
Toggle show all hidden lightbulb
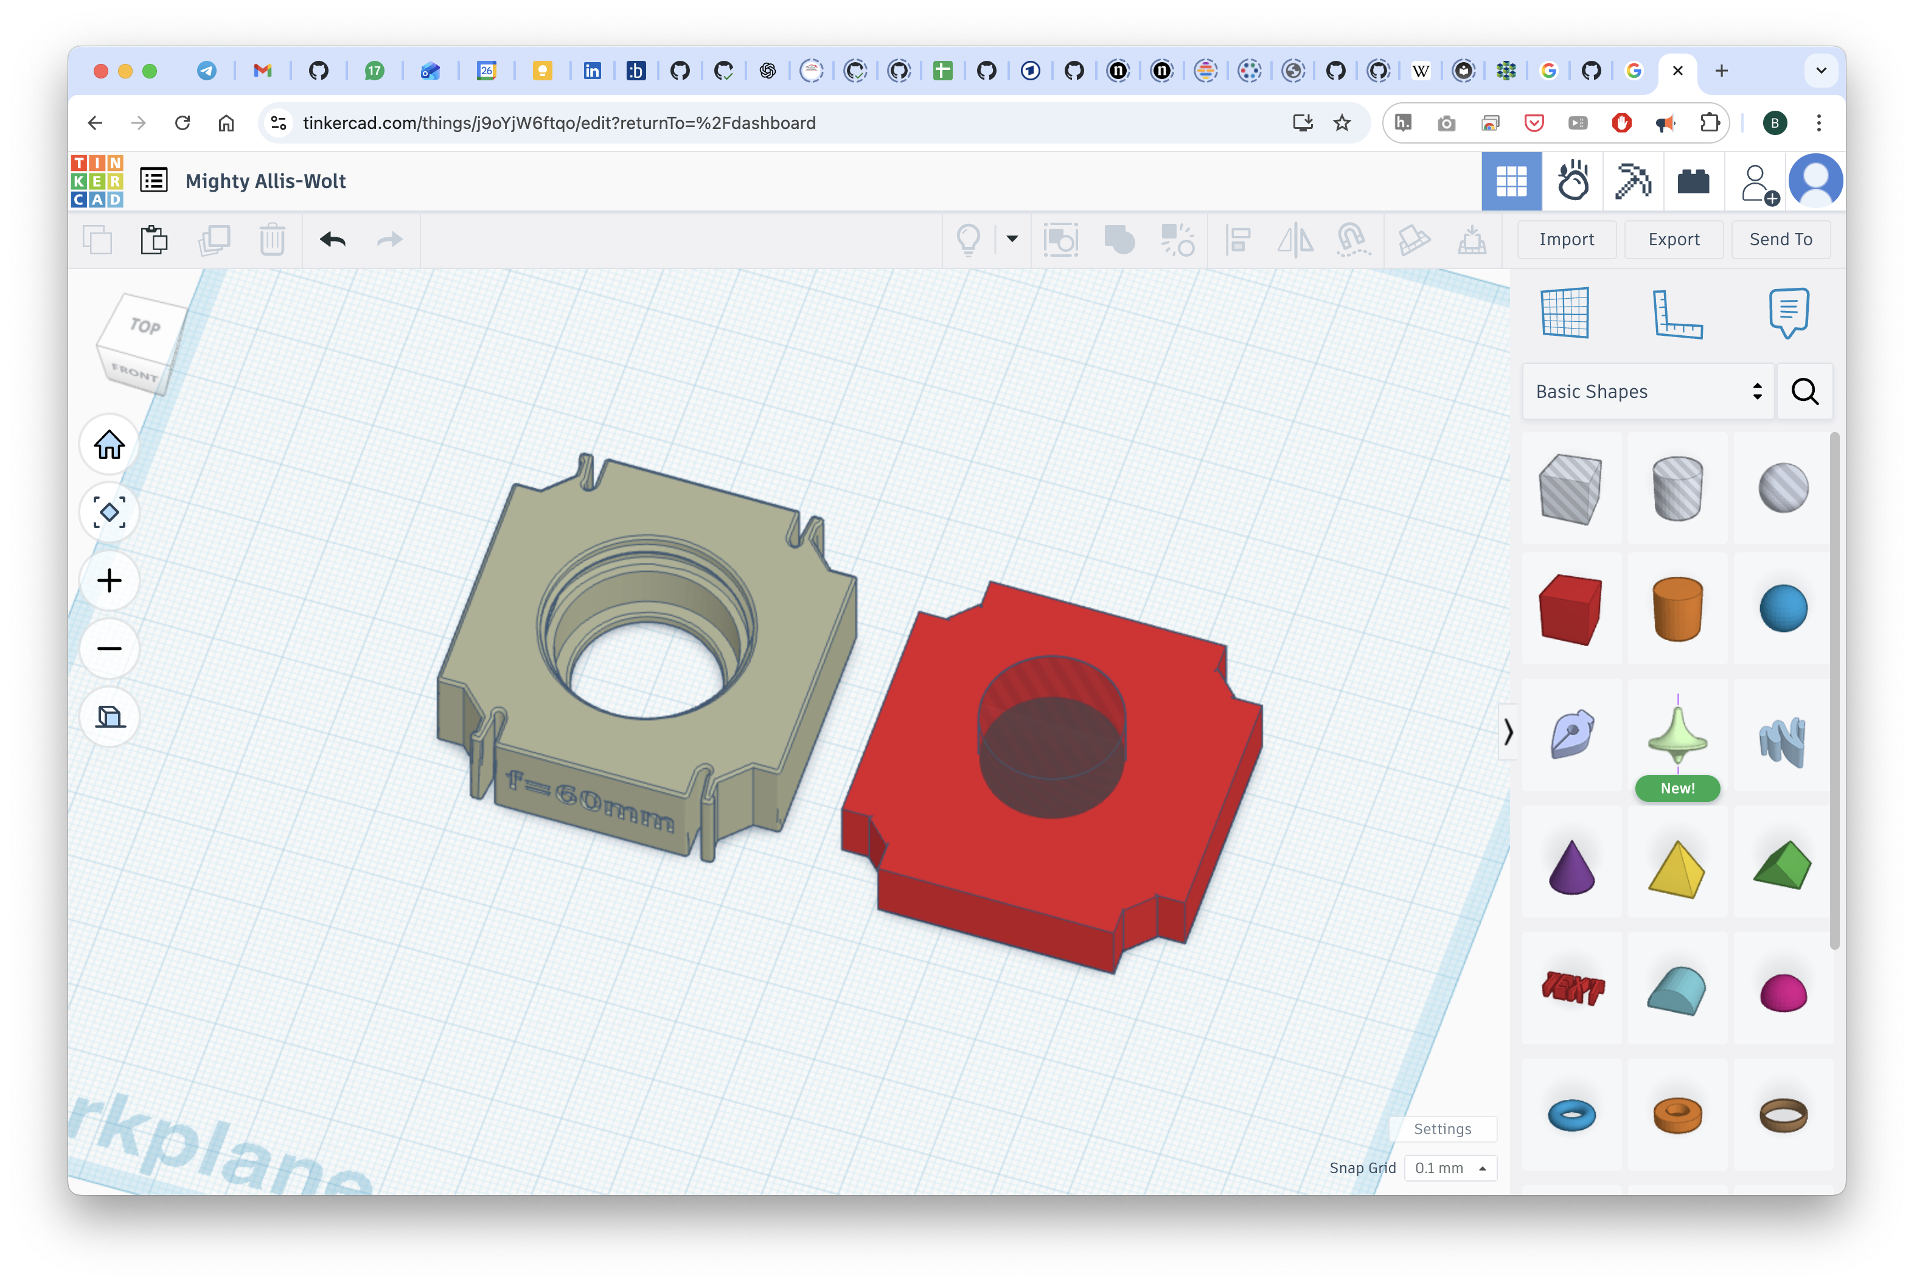(969, 240)
